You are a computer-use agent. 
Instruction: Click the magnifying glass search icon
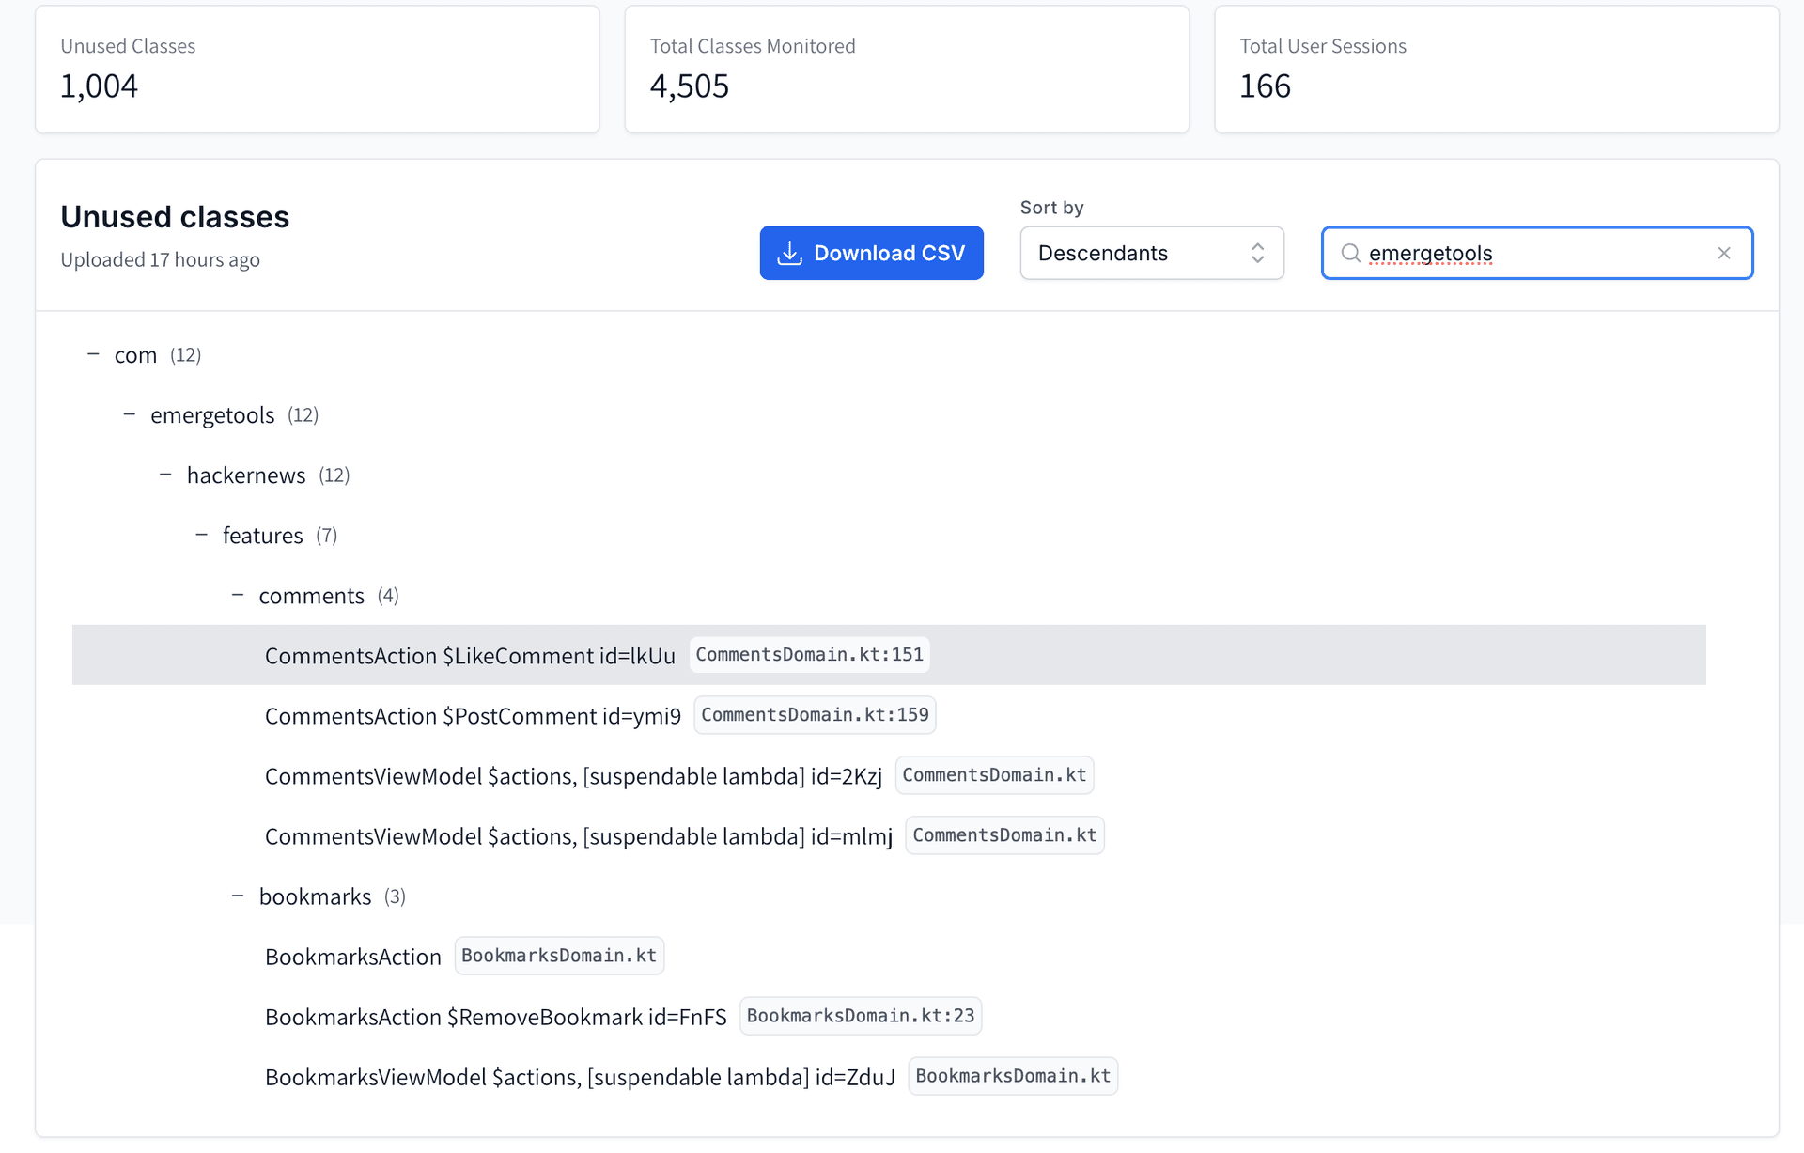1349,253
